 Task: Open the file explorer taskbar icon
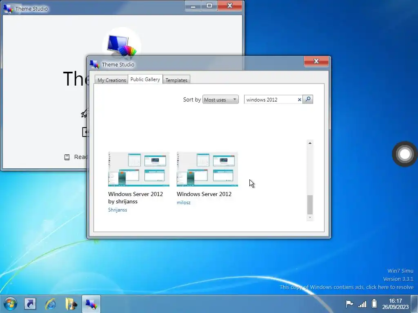(x=71, y=304)
